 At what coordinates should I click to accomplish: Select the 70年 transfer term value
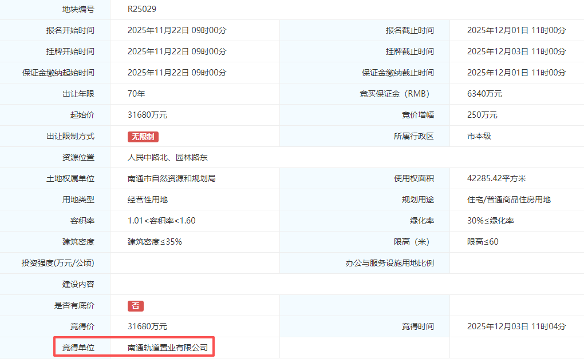pyautogui.click(x=136, y=94)
